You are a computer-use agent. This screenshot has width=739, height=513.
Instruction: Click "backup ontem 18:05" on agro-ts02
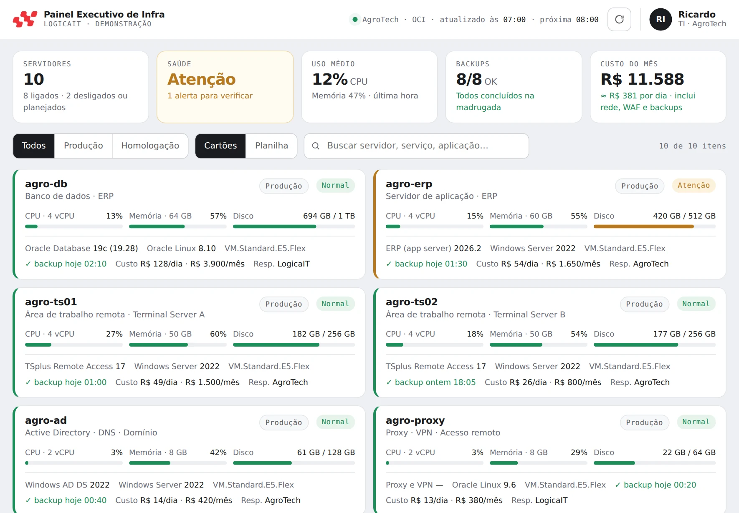click(x=430, y=382)
